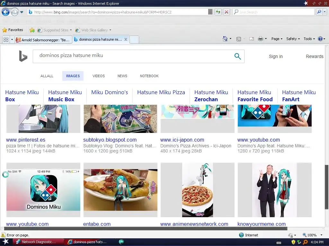Select the IMAGES tab
Image resolution: width=329 pixels, height=246 pixels.
(x=73, y=76)
